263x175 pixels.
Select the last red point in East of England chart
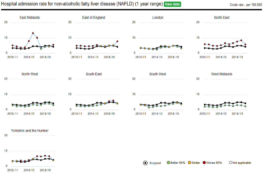click(117, 42)
